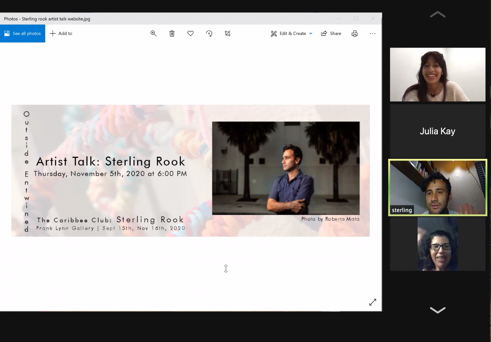
Task: Select the sterling video tile
Action: tap(437, 187)
